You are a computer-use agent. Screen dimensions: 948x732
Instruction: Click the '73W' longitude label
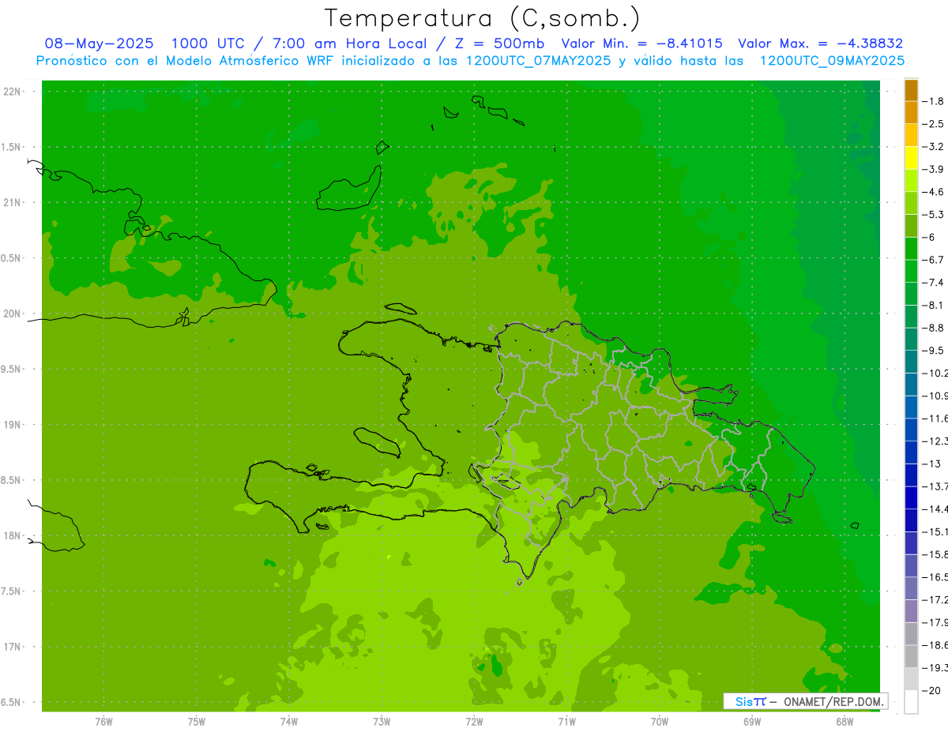pyautogui.click(x=382, y=721)
